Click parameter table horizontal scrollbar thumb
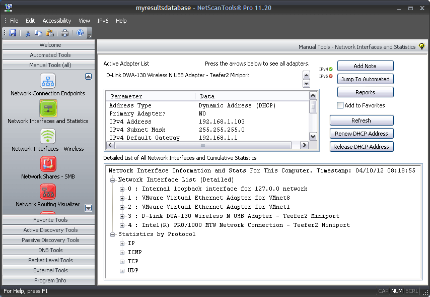 pyautogui.click(x=203, y=145)
